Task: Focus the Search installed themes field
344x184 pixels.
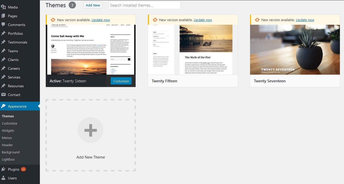Action: [144, 5]
